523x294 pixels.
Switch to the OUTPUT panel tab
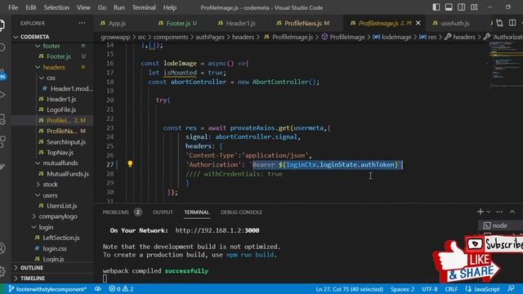[x=163, y=212]
